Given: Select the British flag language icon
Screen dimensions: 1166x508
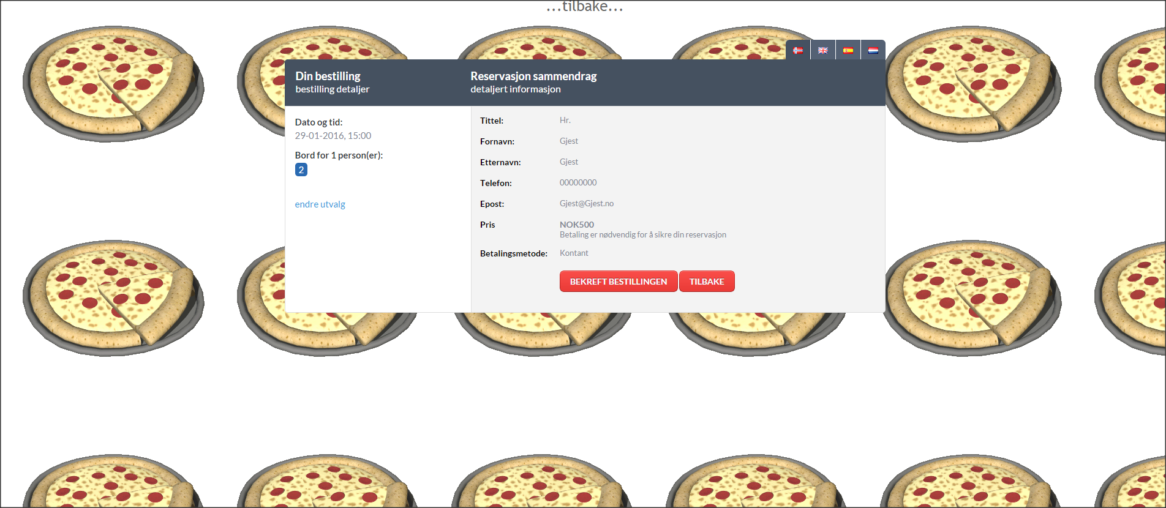Looking at the screenshot, I should [x=823, y=50].
